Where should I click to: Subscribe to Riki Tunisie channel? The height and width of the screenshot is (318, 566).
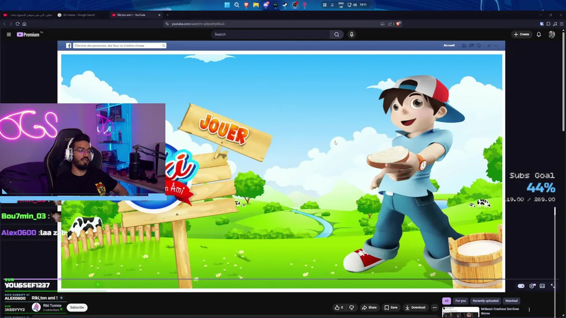click(x=77, y=307)
